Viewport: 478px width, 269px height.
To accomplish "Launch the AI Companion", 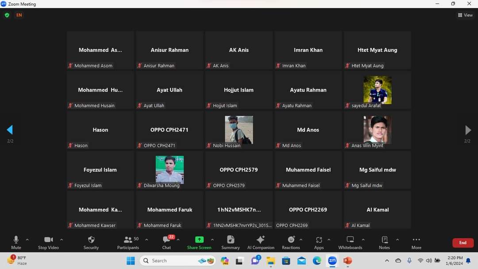I will click(x=261, y=243).
